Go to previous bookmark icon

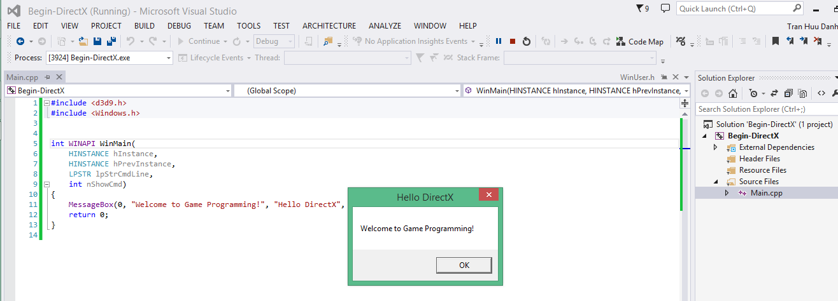pos(790,41)
